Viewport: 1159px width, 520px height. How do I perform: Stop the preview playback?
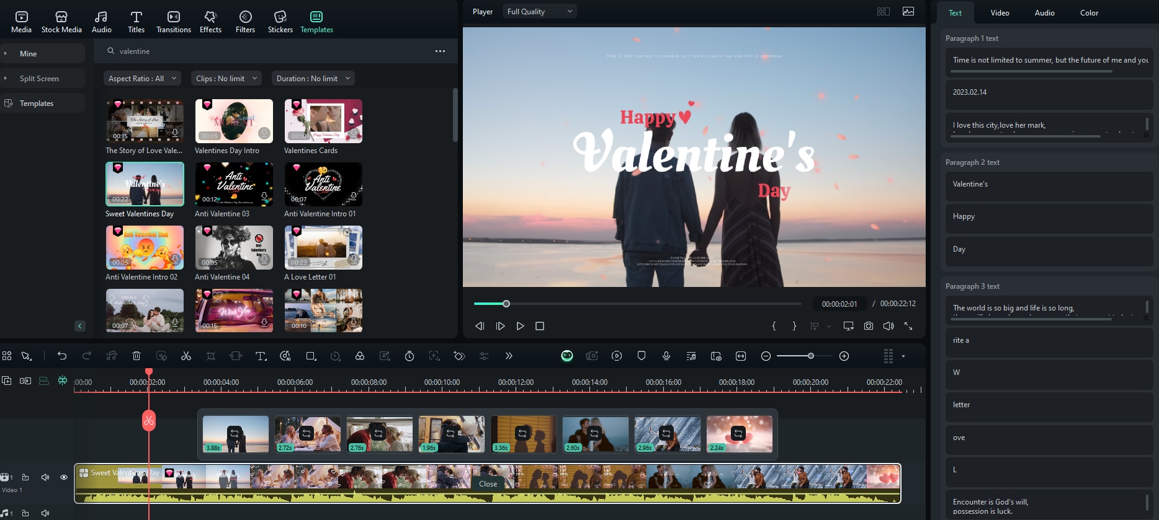pyautogui.click(x=540, y=326)
